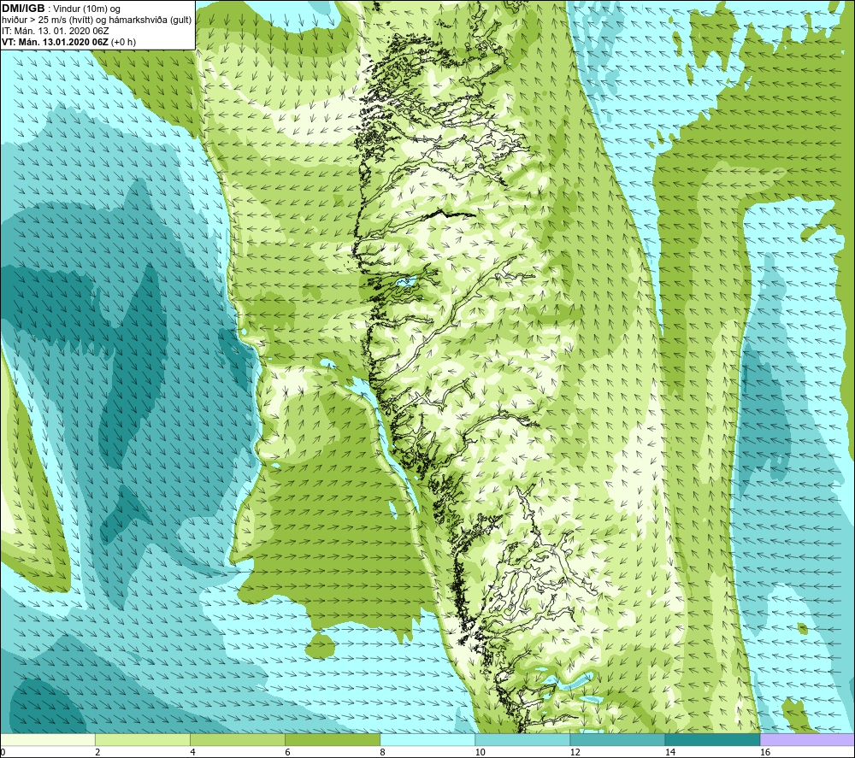Click the legend tick label '6'
Image resolution: width=855 pixels, height=758 pixels.
[x=287, y=752]
